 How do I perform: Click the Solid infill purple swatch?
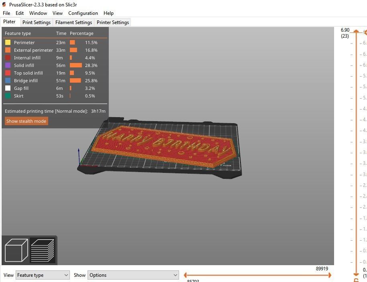pyautogui.click(x=8, y=65)
